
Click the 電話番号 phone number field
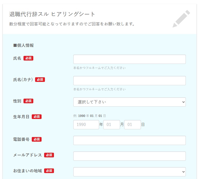coord(129,140)
